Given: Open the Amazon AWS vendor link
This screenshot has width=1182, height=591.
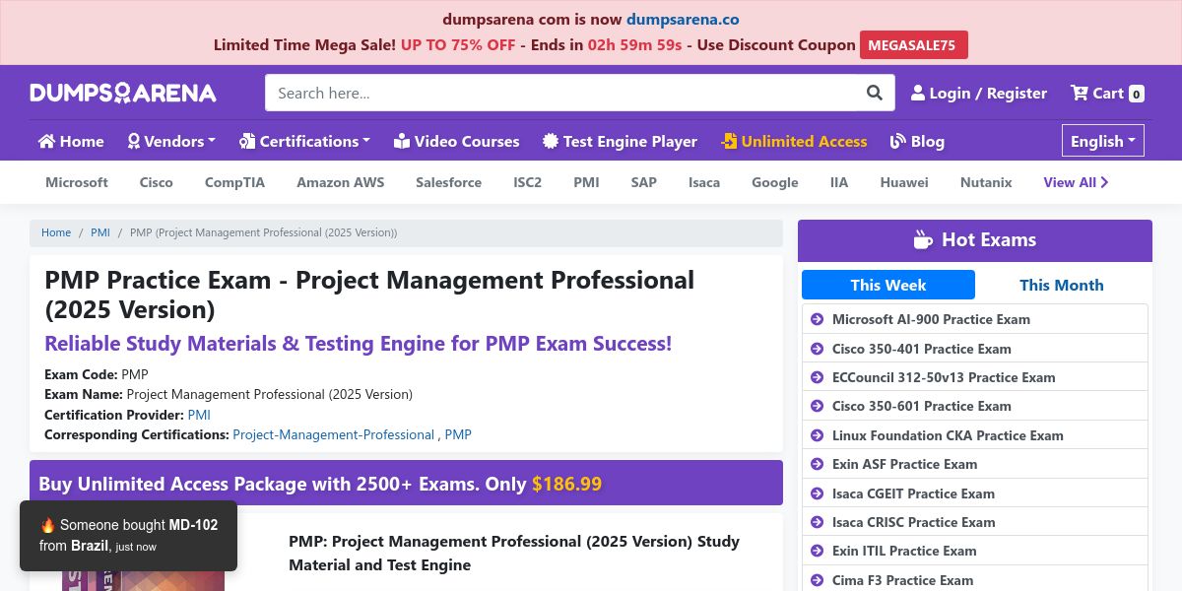Looking at the screenshot, I should point(341,182).
